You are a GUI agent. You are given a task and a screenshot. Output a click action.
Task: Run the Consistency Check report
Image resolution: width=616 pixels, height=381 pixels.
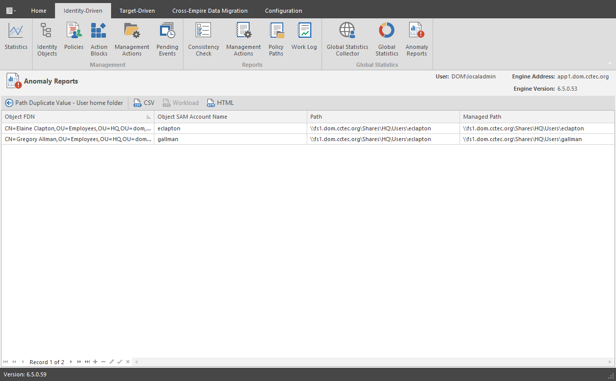[x=203, y=39]
